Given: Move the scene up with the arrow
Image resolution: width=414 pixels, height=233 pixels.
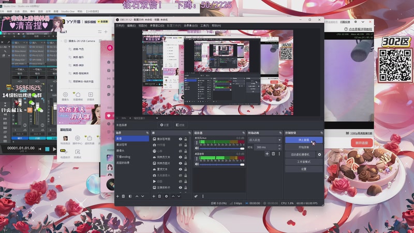Looking at the screenshot, I should tap(137, 196).
